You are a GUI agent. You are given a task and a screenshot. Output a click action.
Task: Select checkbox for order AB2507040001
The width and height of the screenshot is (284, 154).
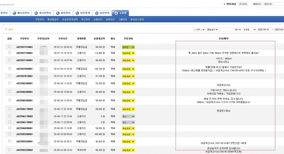[x=9, y=69]
